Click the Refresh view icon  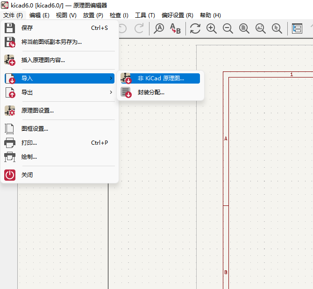point(195,28)
